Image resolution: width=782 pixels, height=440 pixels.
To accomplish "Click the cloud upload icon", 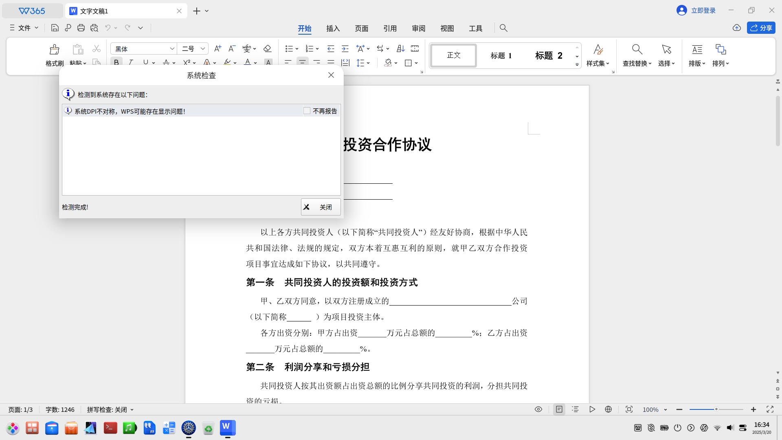I will click(737, 28).
